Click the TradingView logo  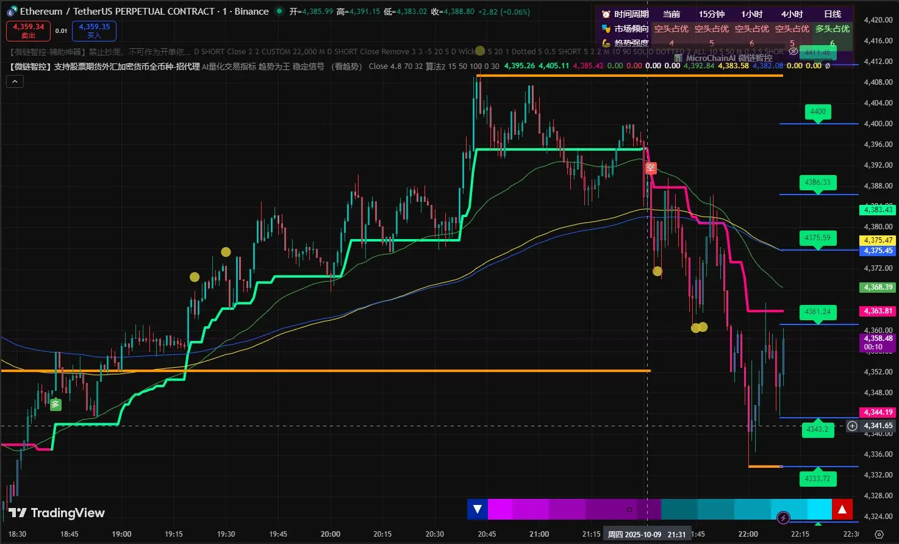pyautogui.click(x=57, y=513)
